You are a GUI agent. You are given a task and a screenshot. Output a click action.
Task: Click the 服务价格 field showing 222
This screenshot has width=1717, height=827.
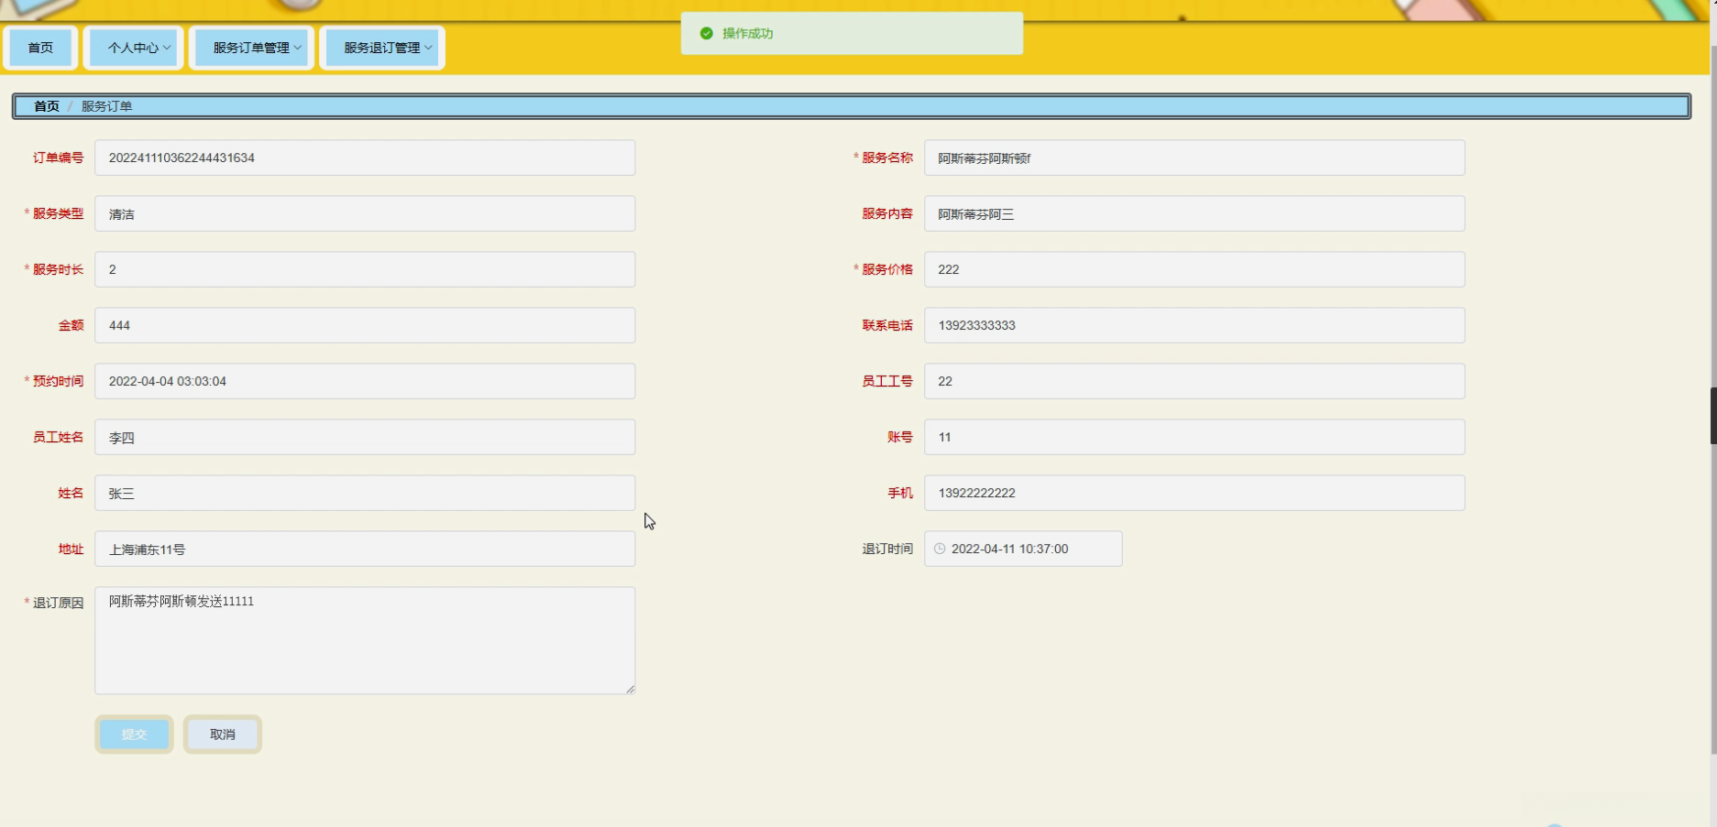(1194, 269)
